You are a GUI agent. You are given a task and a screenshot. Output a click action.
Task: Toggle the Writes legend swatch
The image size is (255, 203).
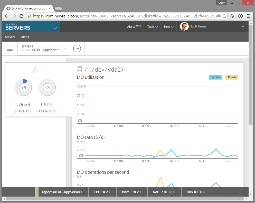(216, 77)
